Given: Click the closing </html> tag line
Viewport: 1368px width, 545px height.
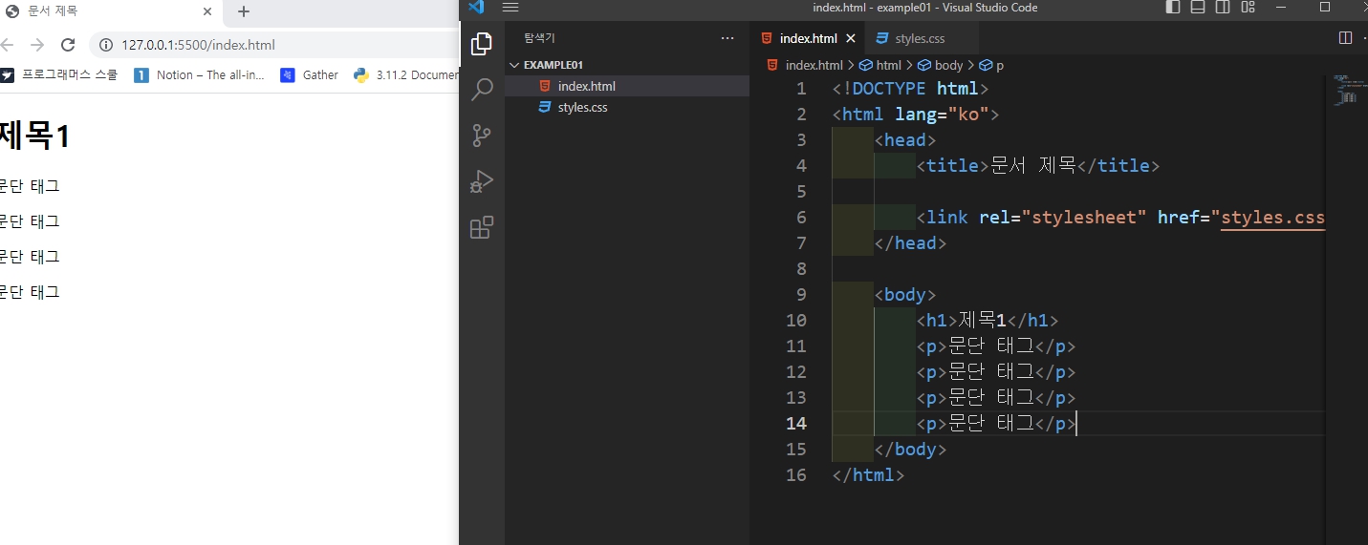Looking at the screenshot, I should click(868, 475).
